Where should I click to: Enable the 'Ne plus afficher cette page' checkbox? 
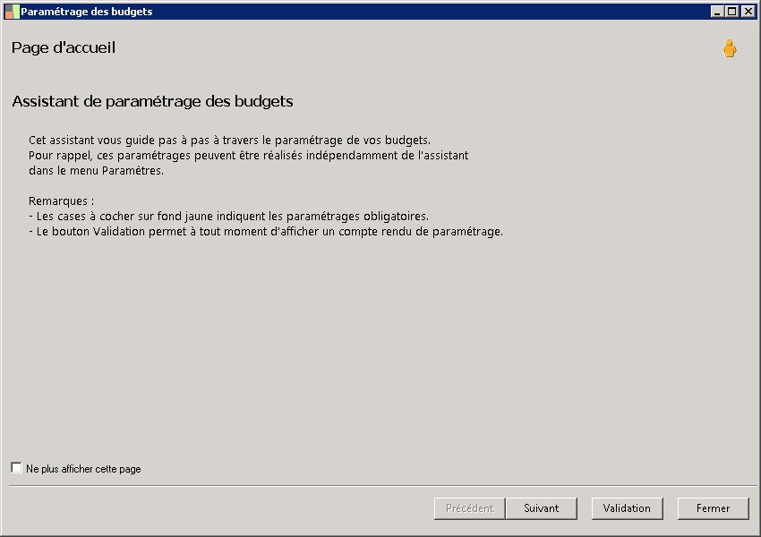(x=17, y=468)
